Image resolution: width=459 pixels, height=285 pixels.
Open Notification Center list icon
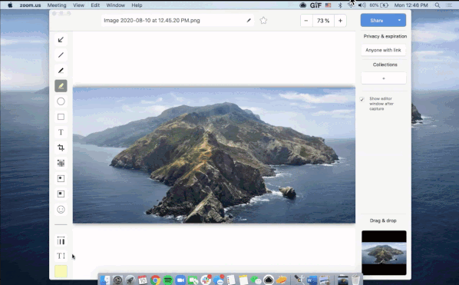pos(449,5)
